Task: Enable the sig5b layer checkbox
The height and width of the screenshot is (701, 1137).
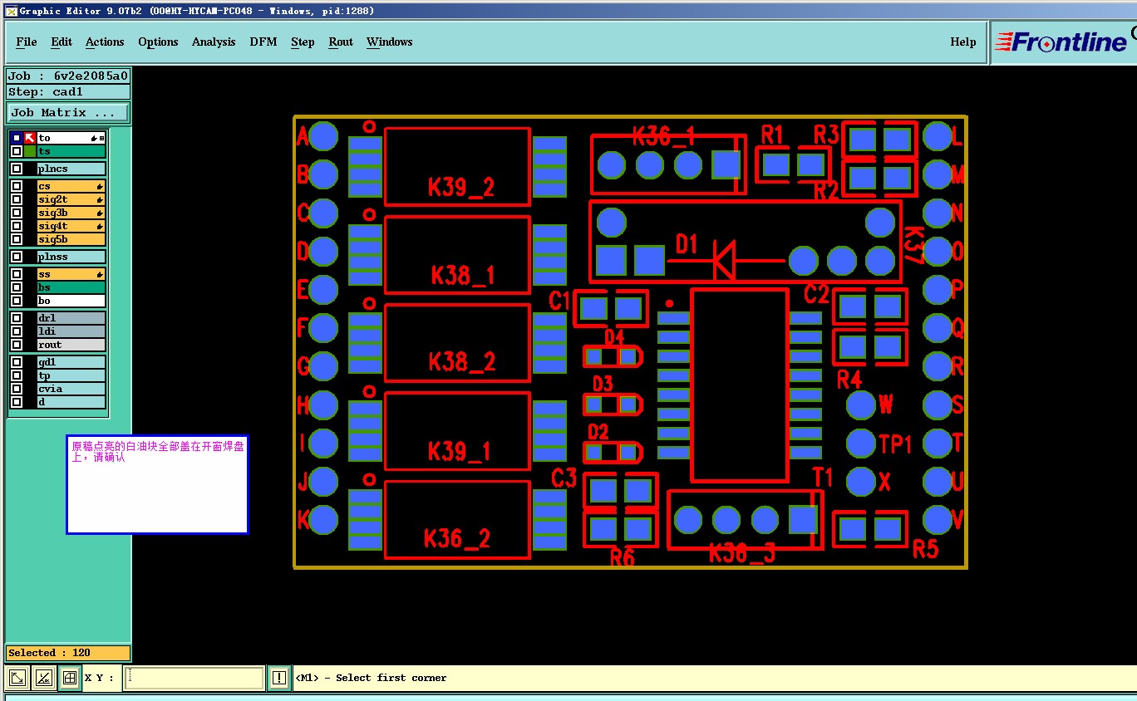Action: [x=17, y=239]
